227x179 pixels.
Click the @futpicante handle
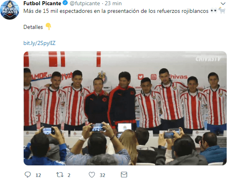pyautogui.click(x=85, y=3)
